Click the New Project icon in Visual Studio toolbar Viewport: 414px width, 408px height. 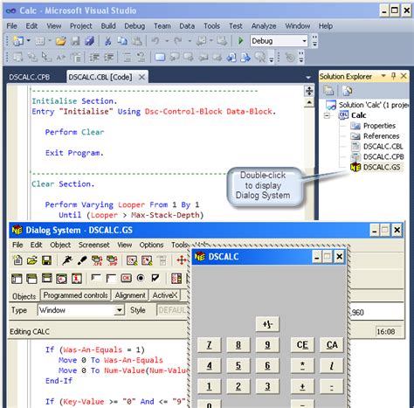click(x=18, y=41)
